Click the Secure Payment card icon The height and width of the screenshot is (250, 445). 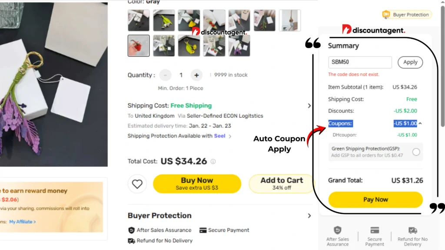[203, 230]
